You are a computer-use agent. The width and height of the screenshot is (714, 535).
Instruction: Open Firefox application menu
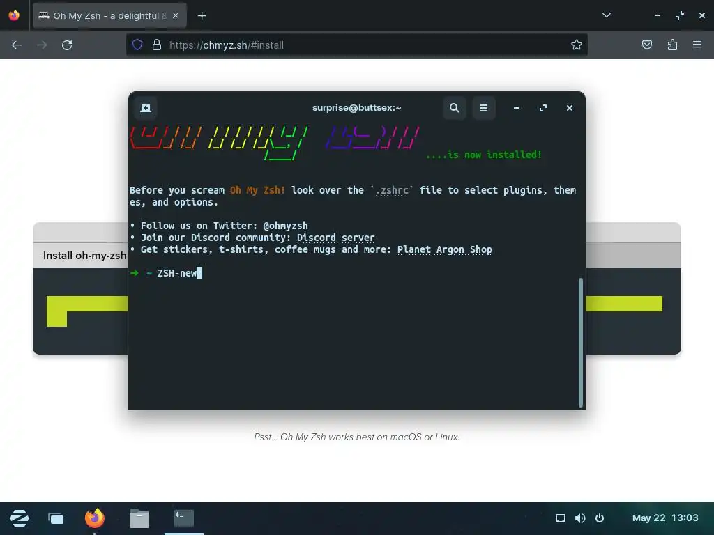click(x=697, y=45)
